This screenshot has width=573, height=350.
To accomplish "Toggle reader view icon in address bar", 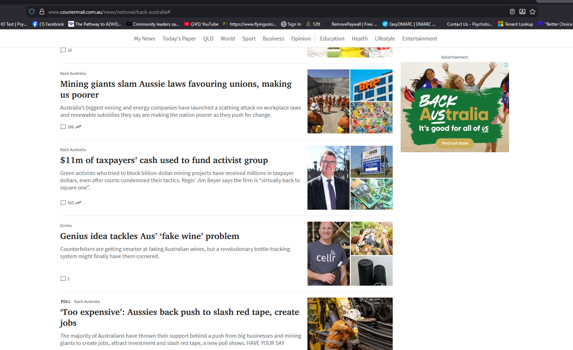I will 512,12.
